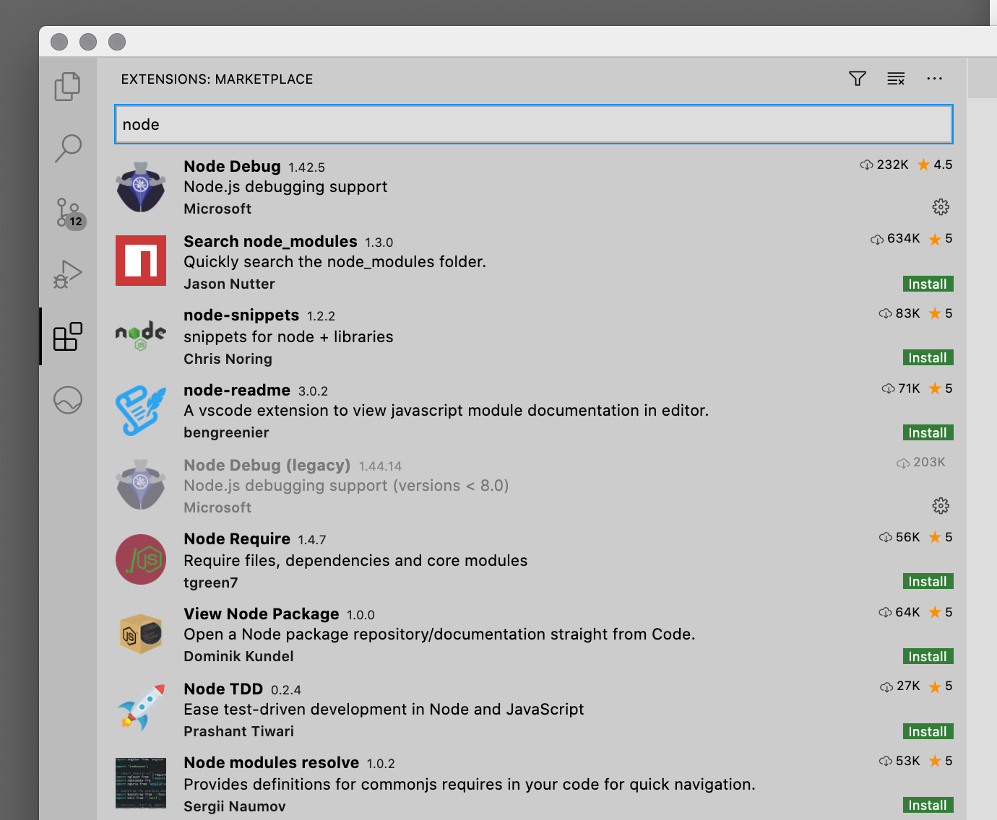Click the Node TDD rocket icon

(141, 709)
